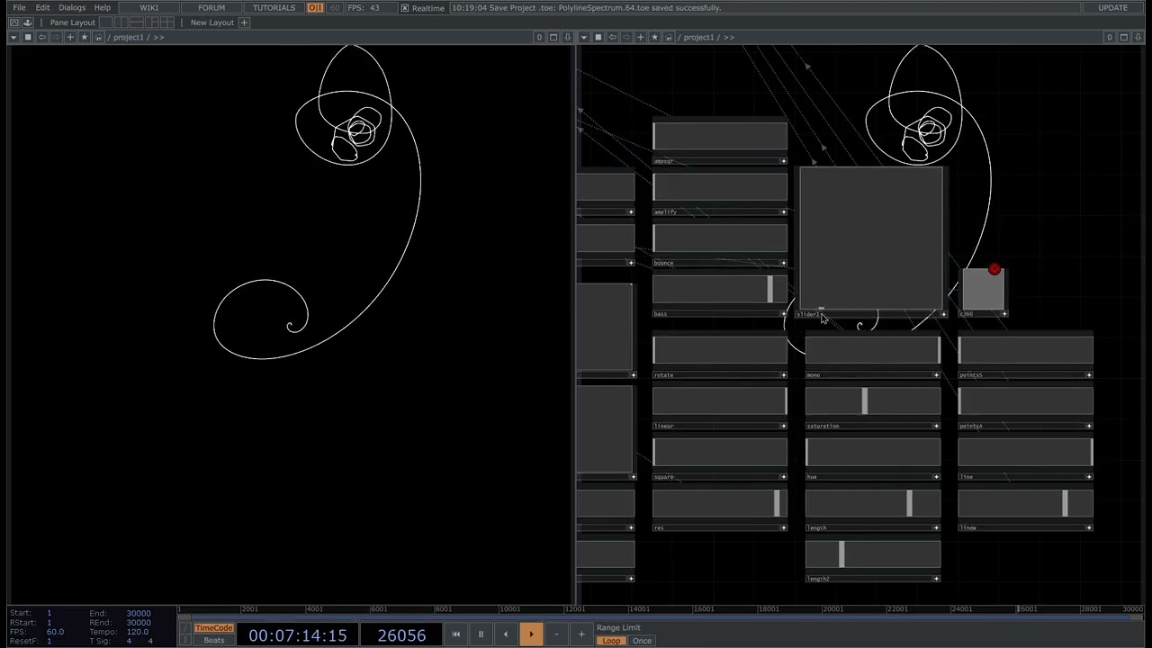The image size is (1152, 648).
Task: Open left pane bookmark star icon
Action: (x=85, y=37)
